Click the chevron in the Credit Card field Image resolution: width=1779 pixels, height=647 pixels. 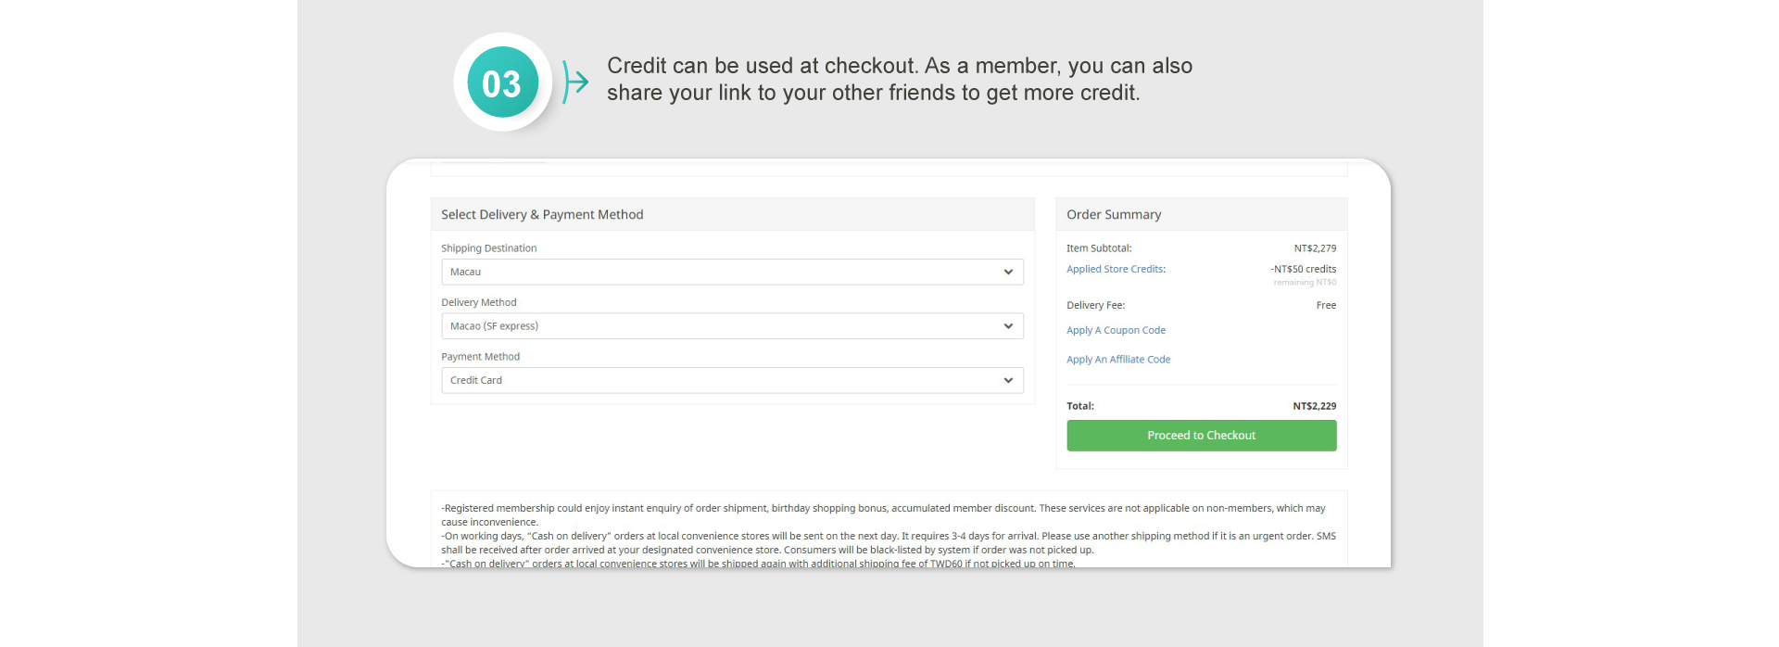click(1008, 381)
